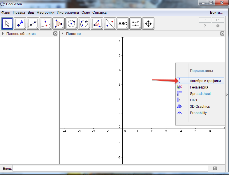Open the Инструменты menu
This screenshot has height=175, width=229.
coord(68,13)
